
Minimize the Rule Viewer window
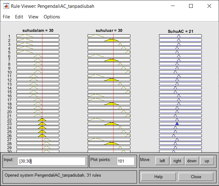(173, 6)
